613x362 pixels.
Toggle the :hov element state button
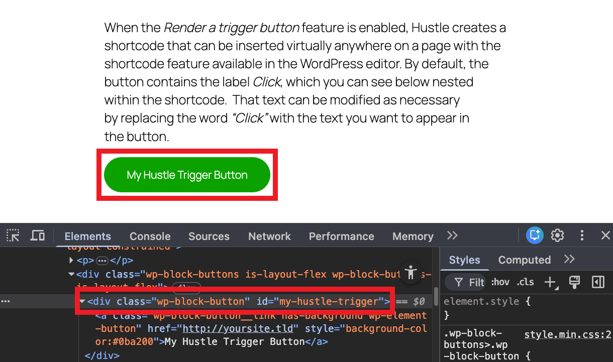(500, 282)
